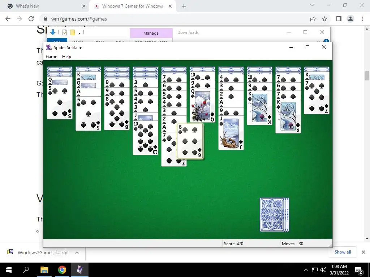370x277 pixels.
Task: Switch to Spider Solitaire taskbar button
Action: [x=80, y=270]
